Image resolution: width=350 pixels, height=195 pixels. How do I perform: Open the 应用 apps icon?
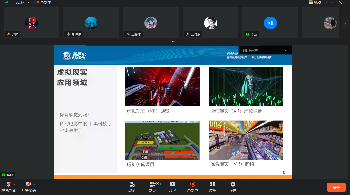pos(212,184)
